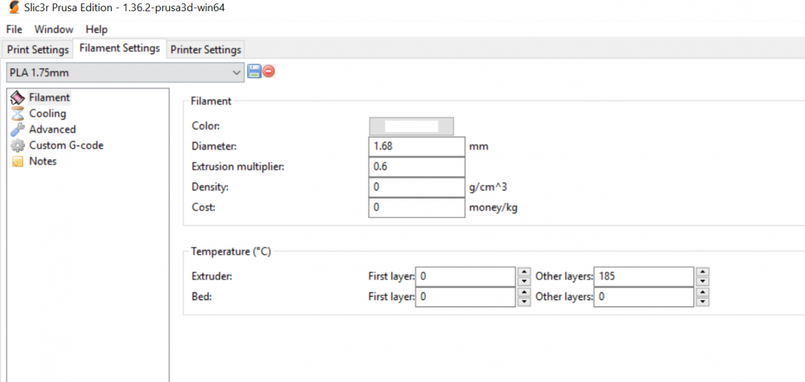This screenshot has width=805, height=382.
Task: Click the Diameter input field
Action: click(416, 146)
